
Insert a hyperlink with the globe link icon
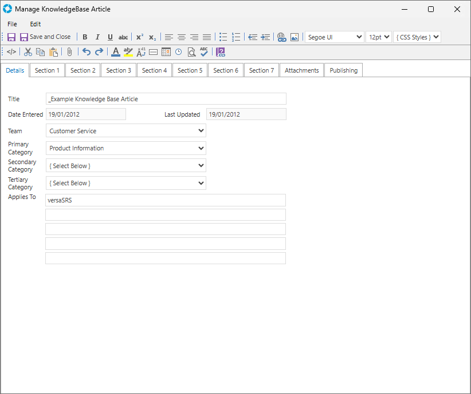[281, 37]
